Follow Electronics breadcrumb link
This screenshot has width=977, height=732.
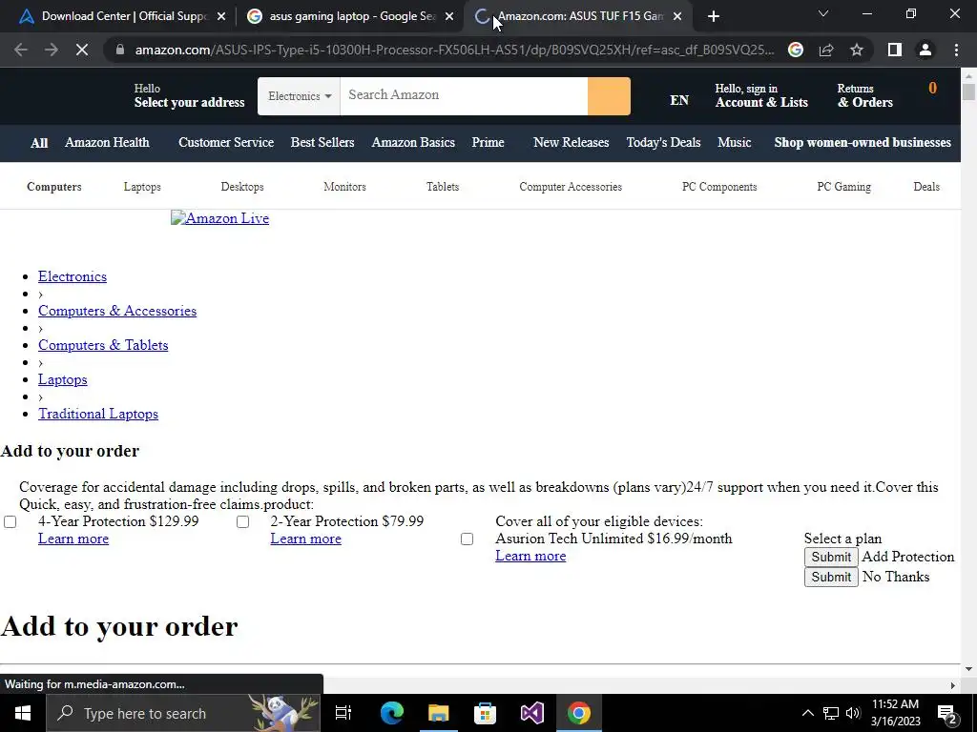[73, 276]
